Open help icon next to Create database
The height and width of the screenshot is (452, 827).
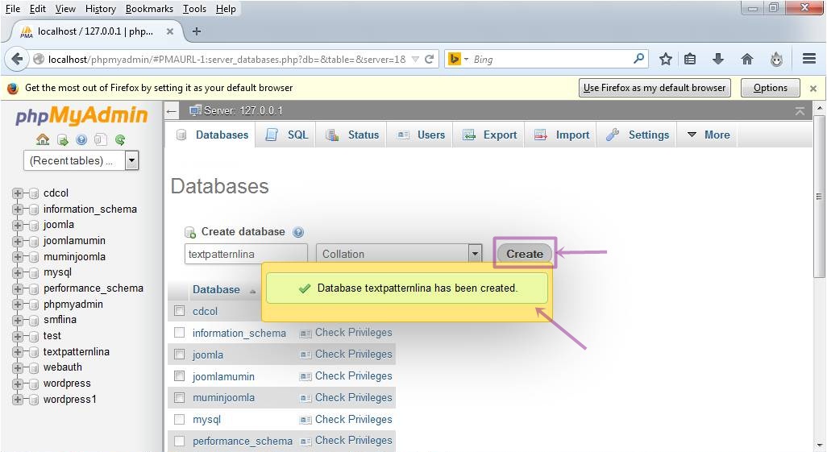pyautogui.click(x=298, y=232)
